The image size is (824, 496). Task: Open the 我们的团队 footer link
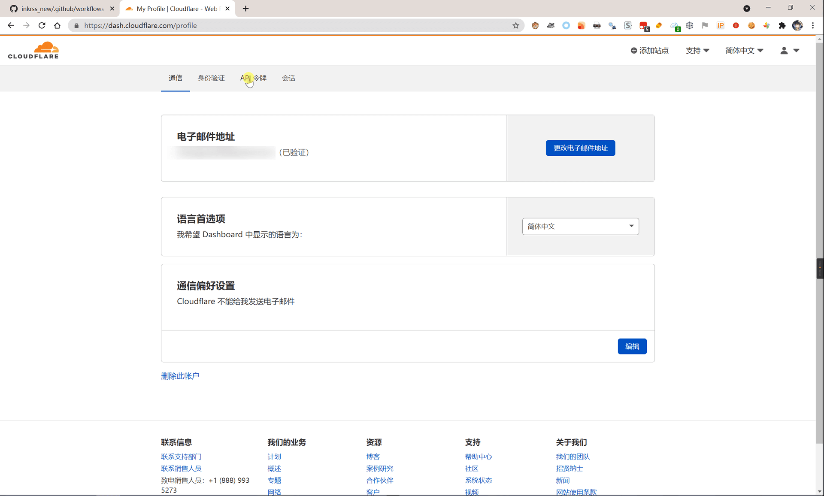pos(573,457)
